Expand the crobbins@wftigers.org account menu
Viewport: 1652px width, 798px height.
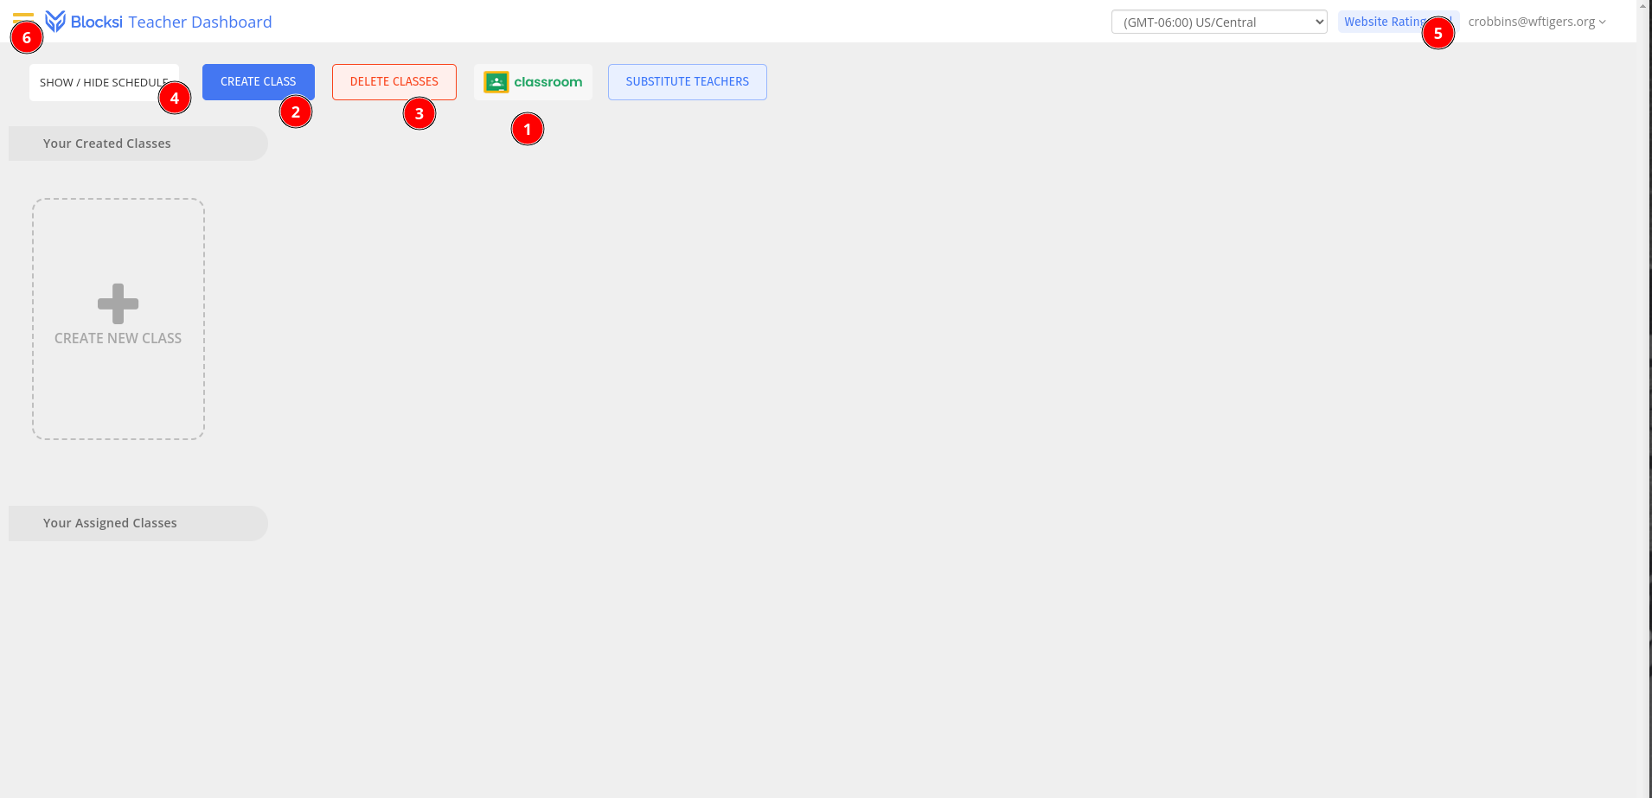click(x=1537, y=22)
